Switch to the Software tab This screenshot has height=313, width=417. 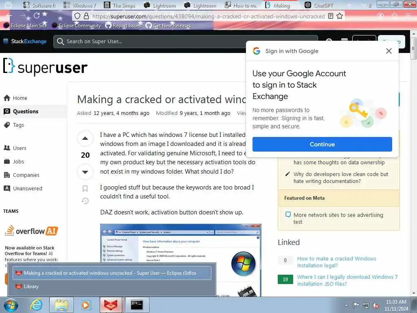point(40,5)
